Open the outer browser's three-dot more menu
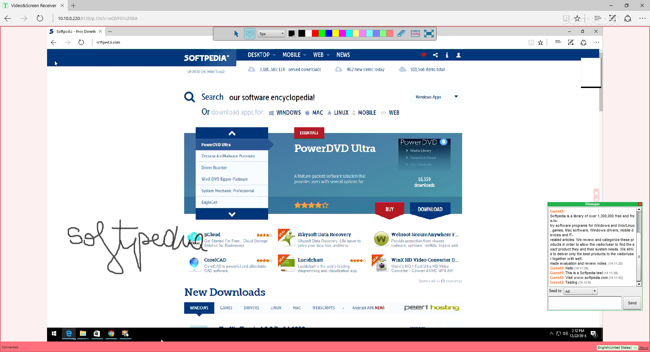 click(x=643, y=18)
